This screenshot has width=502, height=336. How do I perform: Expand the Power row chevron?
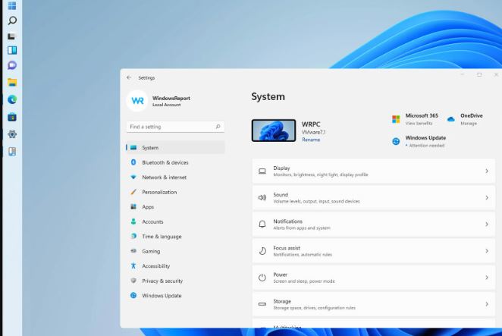point(487,278)
